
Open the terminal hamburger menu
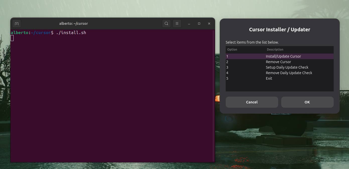point(177,24)
